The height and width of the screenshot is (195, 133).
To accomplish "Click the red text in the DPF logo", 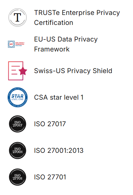I will (20, 44).
